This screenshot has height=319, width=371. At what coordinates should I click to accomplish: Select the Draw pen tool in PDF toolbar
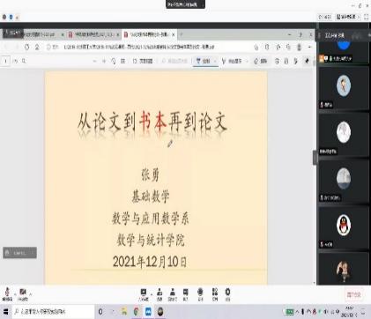click(x=204, y=61)
